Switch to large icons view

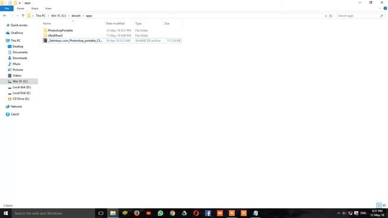click(384, 205)
